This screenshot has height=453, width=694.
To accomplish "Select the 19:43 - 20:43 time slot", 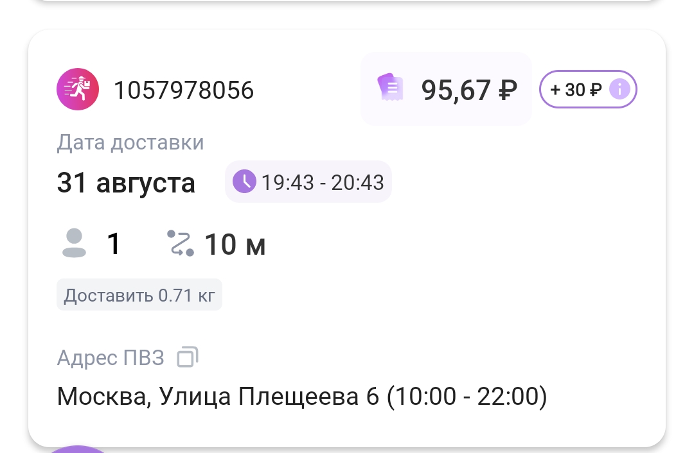I will 323,182.
